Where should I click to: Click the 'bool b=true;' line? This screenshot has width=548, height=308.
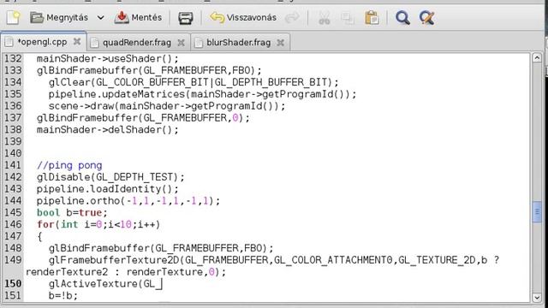(72, 213)
